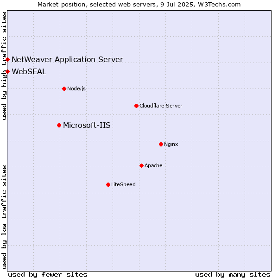Click the 'used by many sites' axis label
Screen dimensions: 278x278
pos(233,275)
